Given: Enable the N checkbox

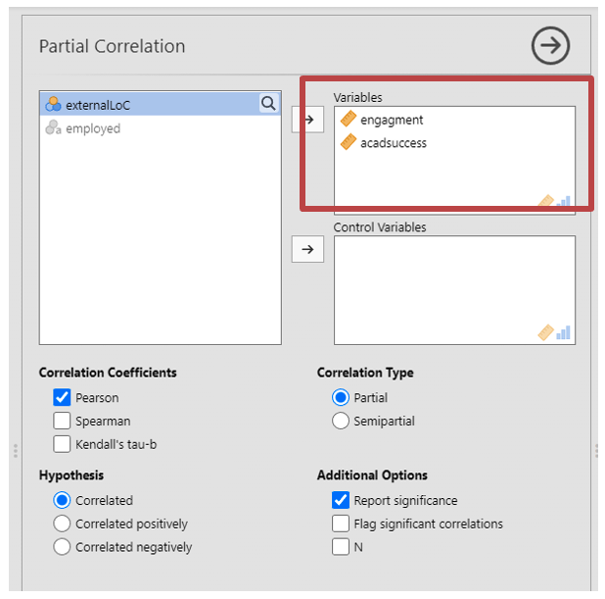Looking at the screenshot, I should click(x=341, y=547).
